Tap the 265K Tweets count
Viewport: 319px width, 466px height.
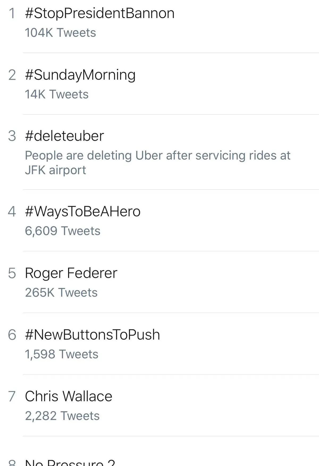61,293
